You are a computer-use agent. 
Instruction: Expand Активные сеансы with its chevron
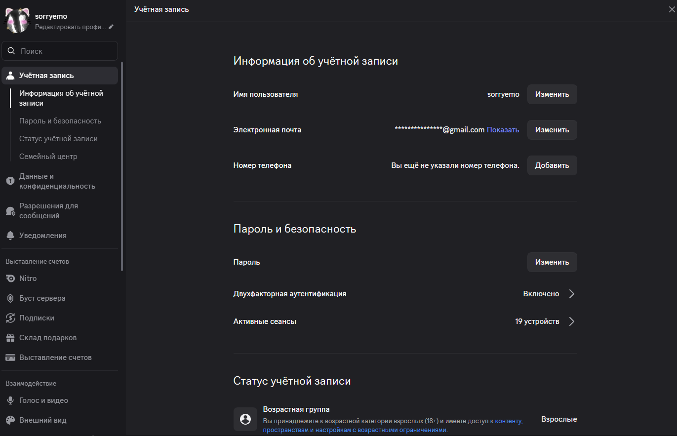571,321
